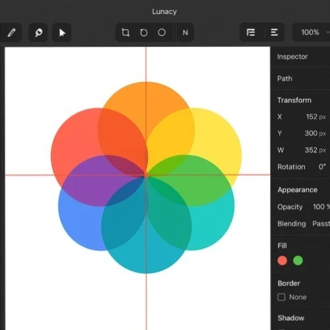330x330 pixels.
Task: Click the center-align lines icon
Action: click(274, 32)
